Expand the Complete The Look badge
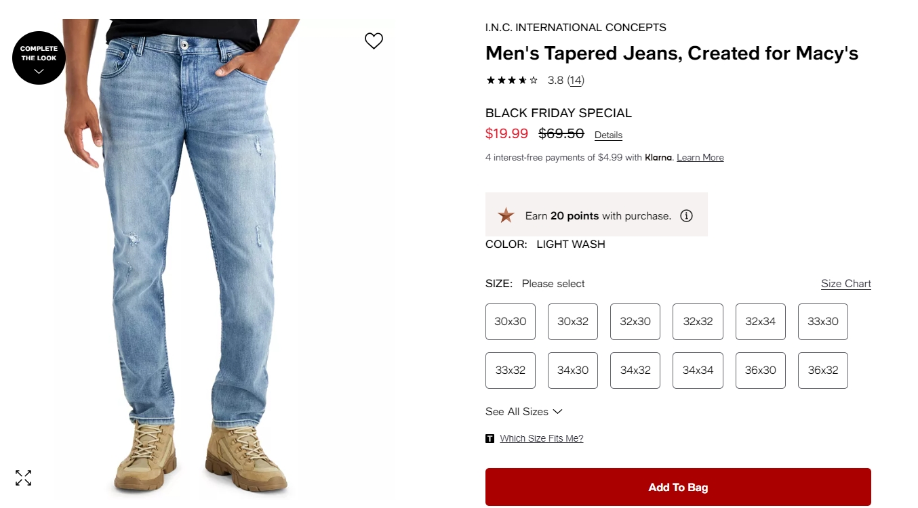This screenshot has width=918, height=508. tap(39, 58)
